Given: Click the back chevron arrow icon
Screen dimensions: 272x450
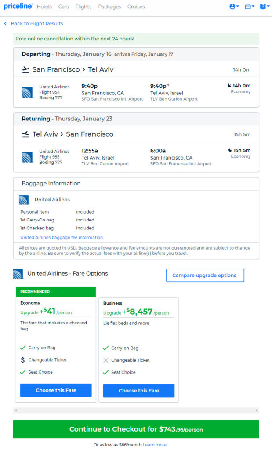Looking at the screenshot, I should (x=5, y=24).
